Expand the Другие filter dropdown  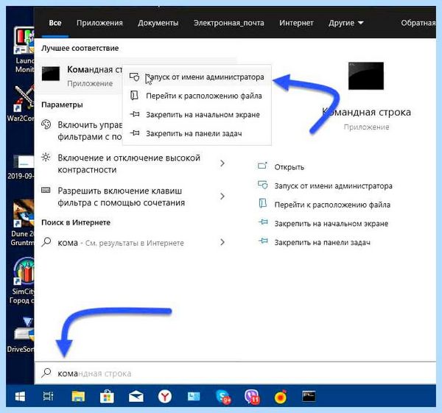pos(346,23)
